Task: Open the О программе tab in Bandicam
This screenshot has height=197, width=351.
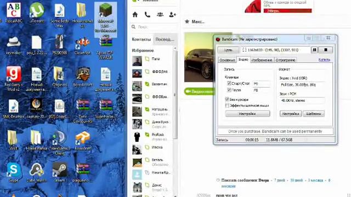Action: tap(285, 60)
